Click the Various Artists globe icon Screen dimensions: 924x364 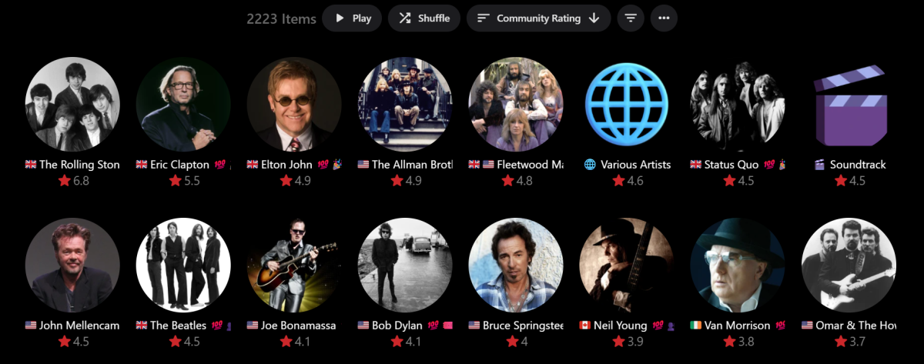point(627,104)
